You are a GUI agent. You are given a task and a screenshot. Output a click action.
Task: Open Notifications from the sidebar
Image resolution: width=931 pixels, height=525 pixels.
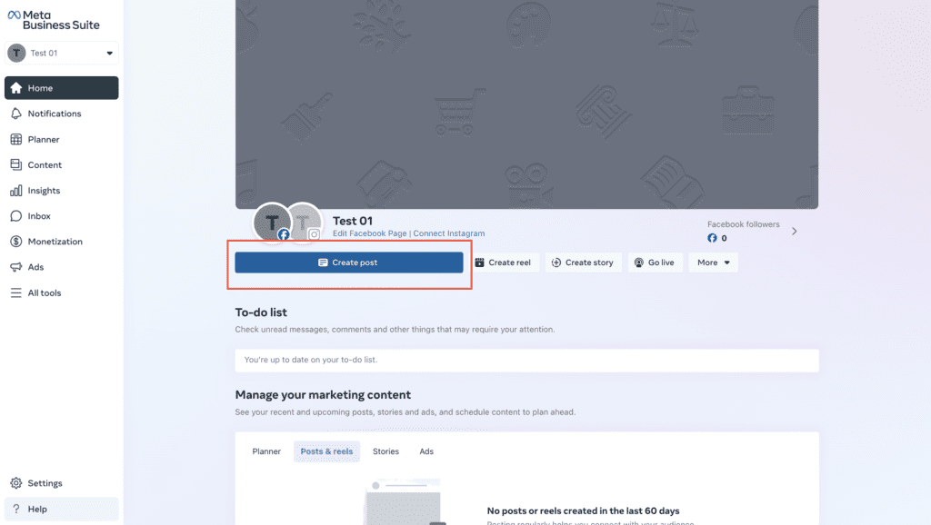(x=62, y=114)
